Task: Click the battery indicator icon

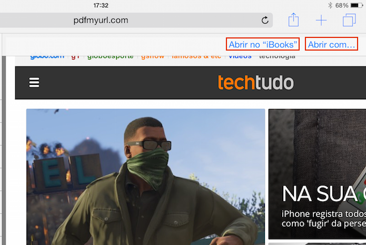Action: 357,5
